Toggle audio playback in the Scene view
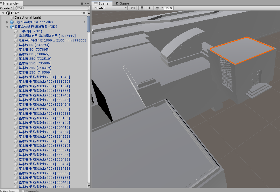Screen dimensions: 280x192 click(149, 8)
